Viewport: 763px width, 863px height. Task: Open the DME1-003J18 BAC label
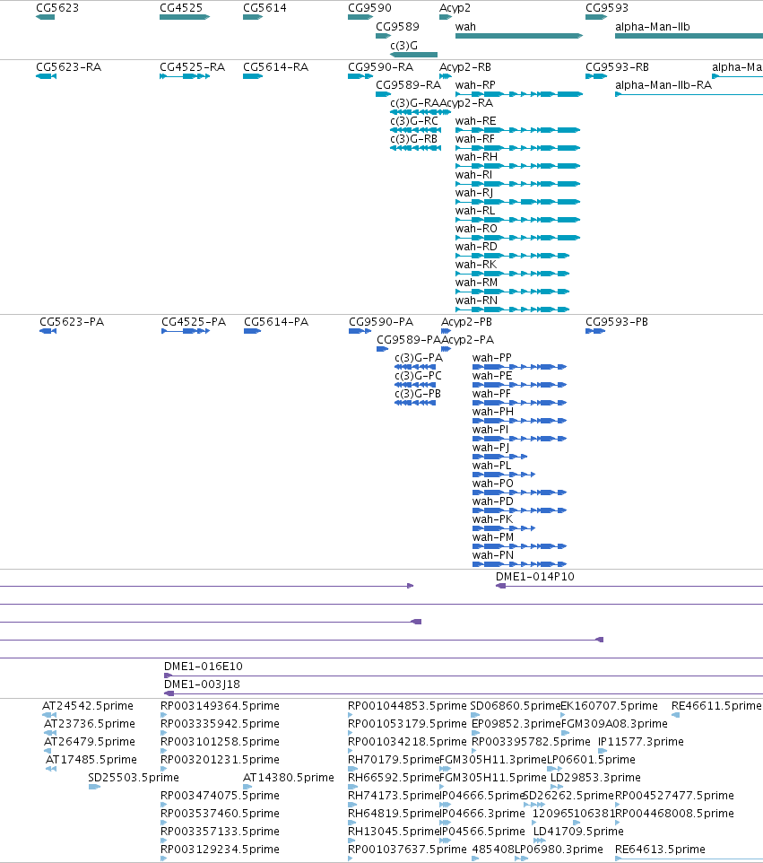click(202, 684)
